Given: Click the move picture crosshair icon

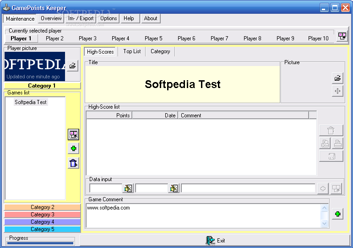Looking at the screenshot, I should [337, 91].
